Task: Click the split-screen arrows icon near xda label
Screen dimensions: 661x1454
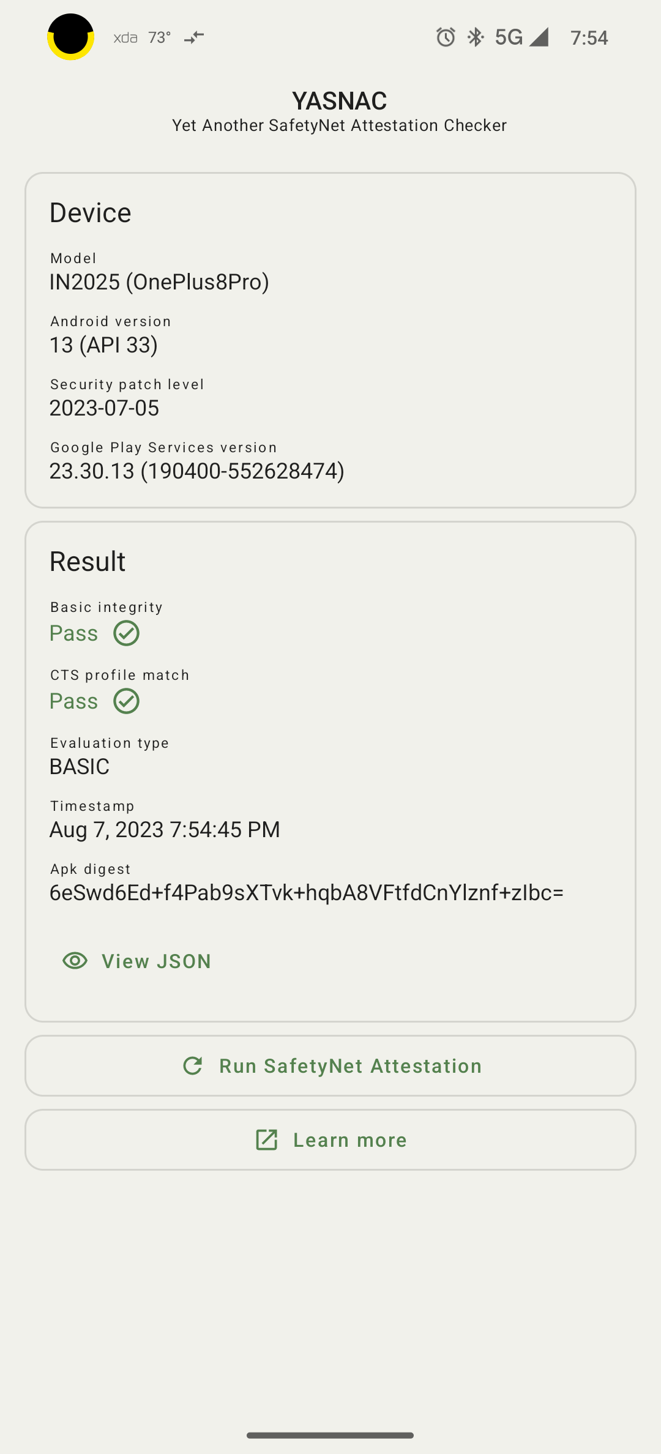Action: [x=193, y=38]
